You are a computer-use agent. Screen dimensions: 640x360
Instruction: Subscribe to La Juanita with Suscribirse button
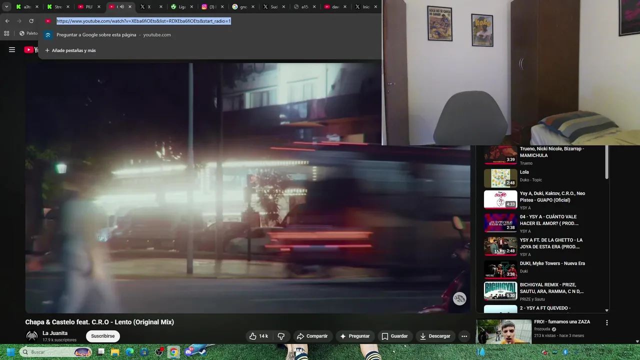click(103, 336)
